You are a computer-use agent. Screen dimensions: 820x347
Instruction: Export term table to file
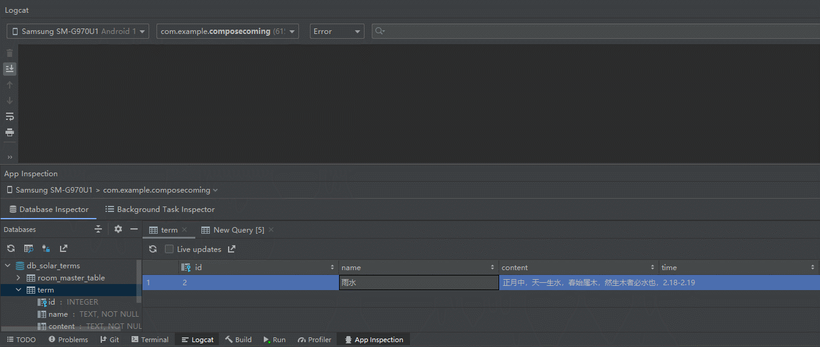(x=232, y=249)
